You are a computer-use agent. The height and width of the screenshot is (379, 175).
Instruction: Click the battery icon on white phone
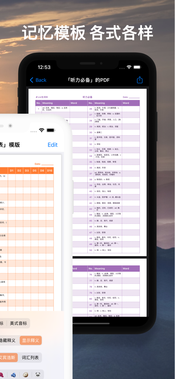(51, 130)
